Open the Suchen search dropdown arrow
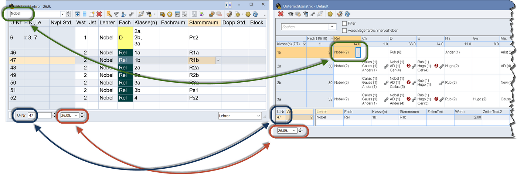Screen dimensions: 517x196 click(x=332, y=27)
